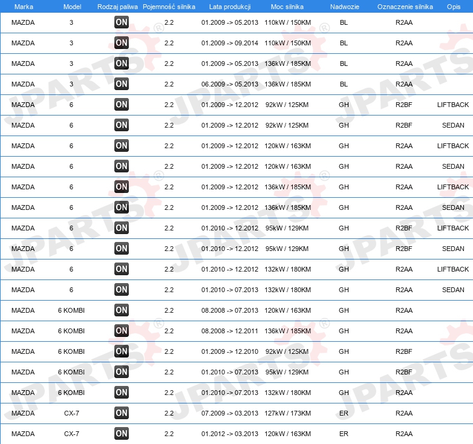Screen dimensions: 473x444
Task: Select date cell 08.2008 -> 12.2011
Action: [x=230, y=331]
